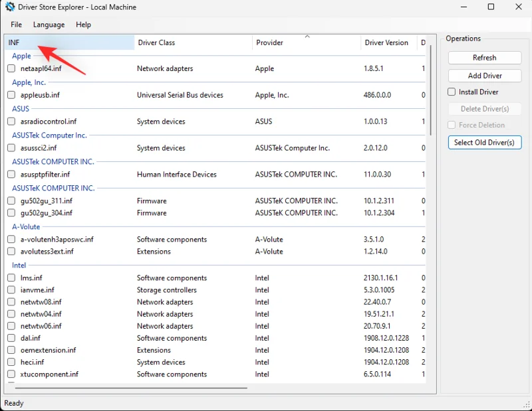Check the Force Deletion checkbox
Screen dimensions: 532x411
point(452,125)
